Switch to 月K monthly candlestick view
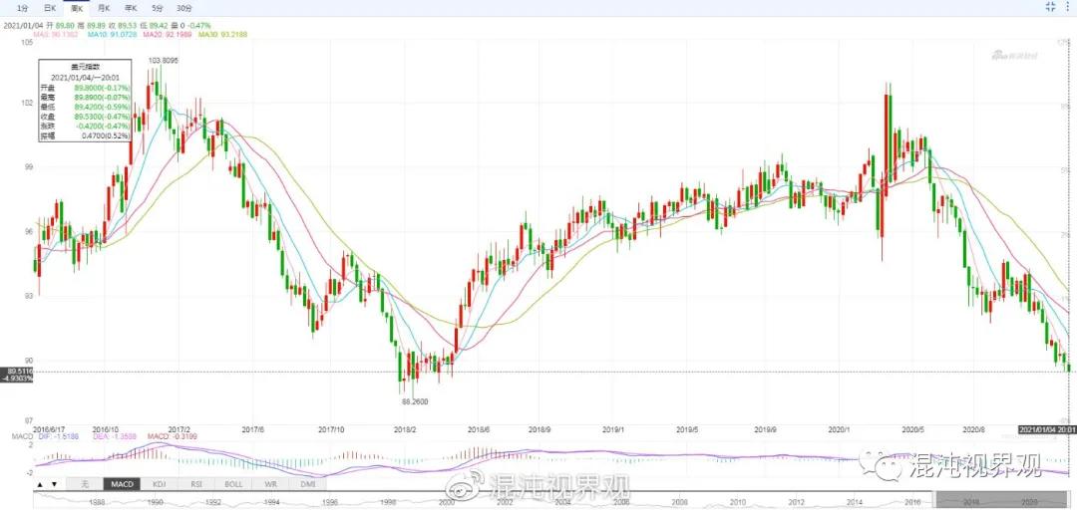1077x513 pixels. pyautogui.click(x=103, y=7)
